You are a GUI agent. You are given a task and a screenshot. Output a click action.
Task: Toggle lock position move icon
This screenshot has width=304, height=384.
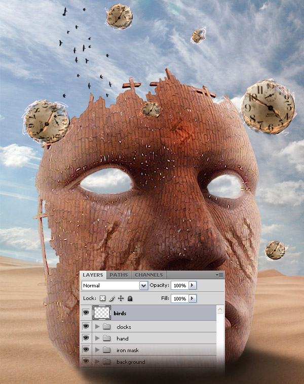(x=121, y=298)
